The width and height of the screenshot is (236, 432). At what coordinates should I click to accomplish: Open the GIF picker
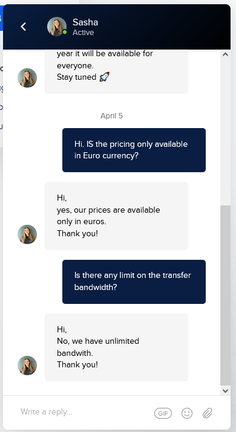pyautogui.click(x=163, y=413)
